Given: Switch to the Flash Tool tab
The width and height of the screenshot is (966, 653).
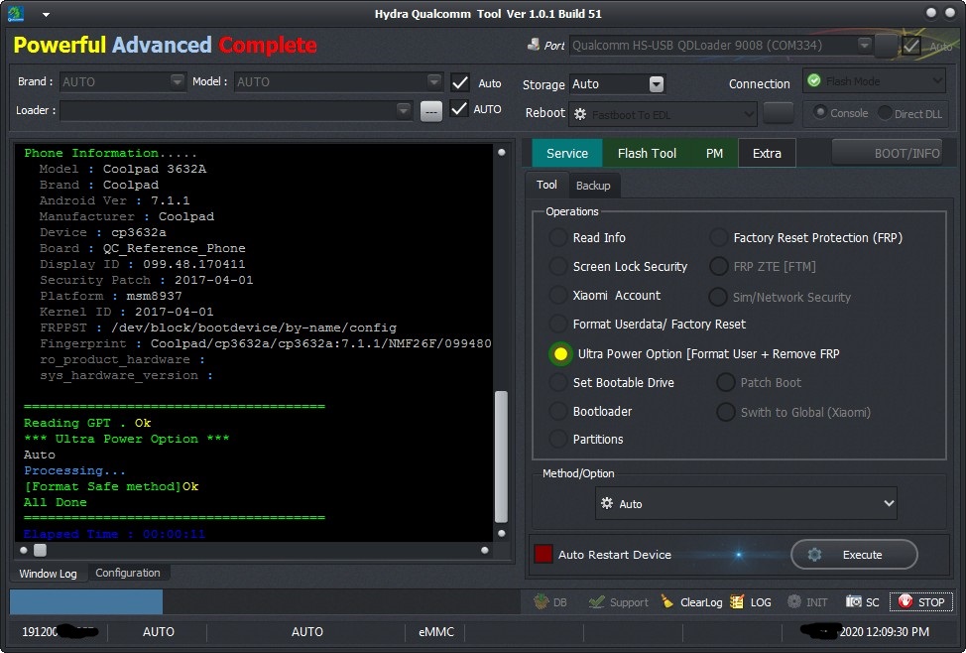Looking at the screenshot, I should [647, 153].
